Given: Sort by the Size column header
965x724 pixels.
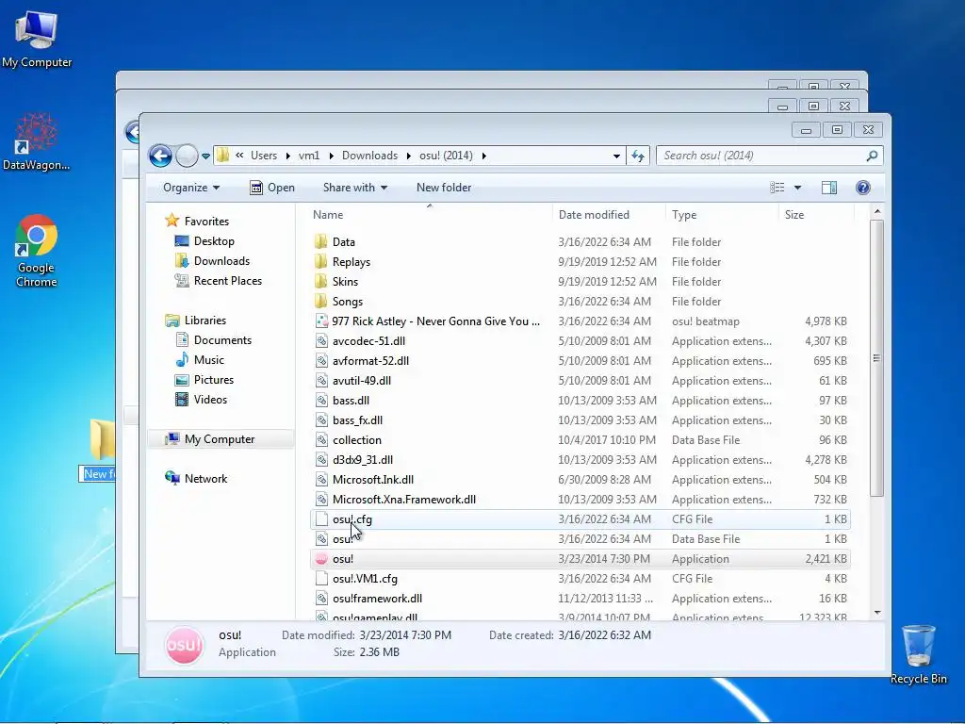Looking at the screenshot, I should click(x=793, y=215).
